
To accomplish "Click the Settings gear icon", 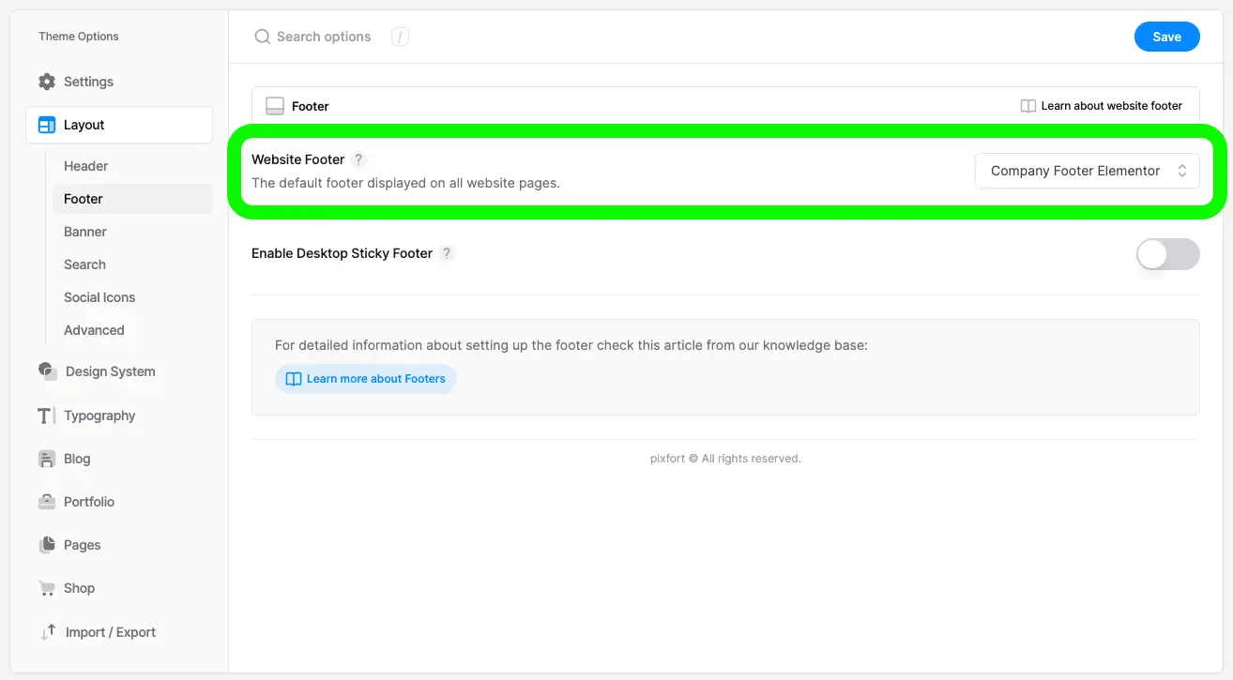I will pos(47,82).
